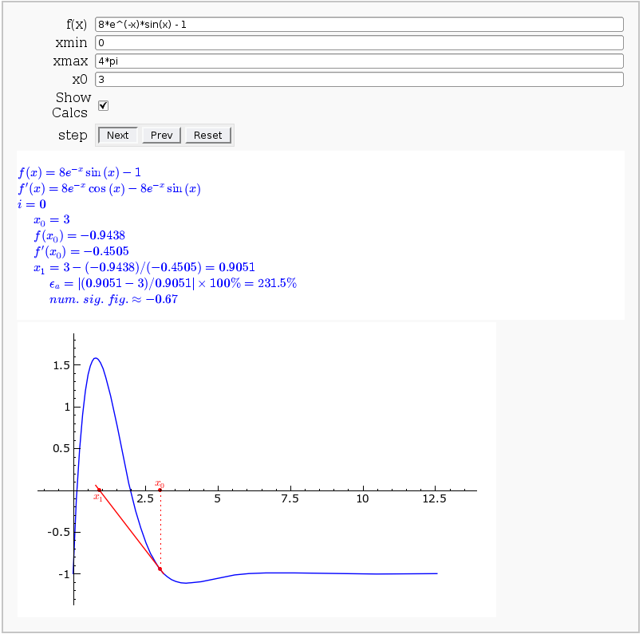Click the f'(x) derivative formula line
This screenshot has width=643, height=634.
click(x=108, y=189)
